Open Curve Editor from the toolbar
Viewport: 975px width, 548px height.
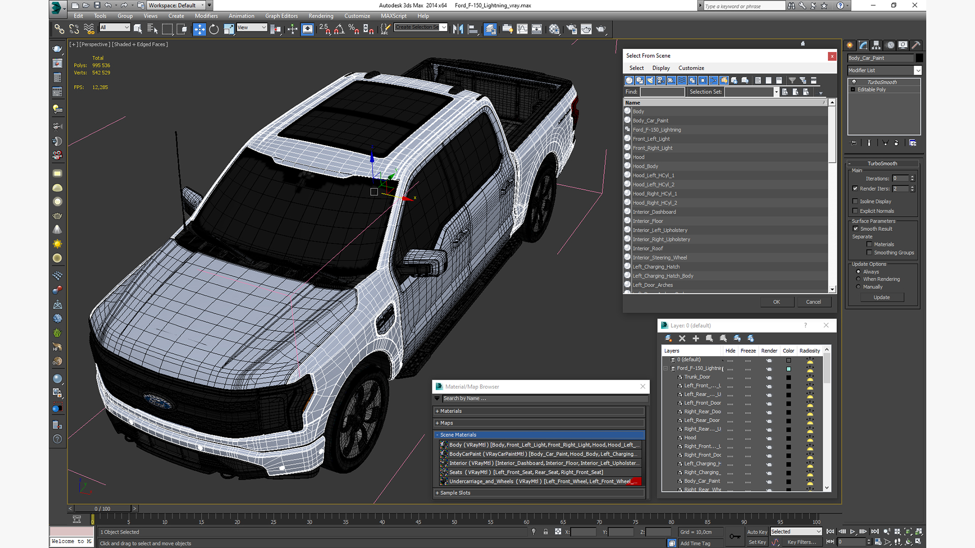point(522,29)
